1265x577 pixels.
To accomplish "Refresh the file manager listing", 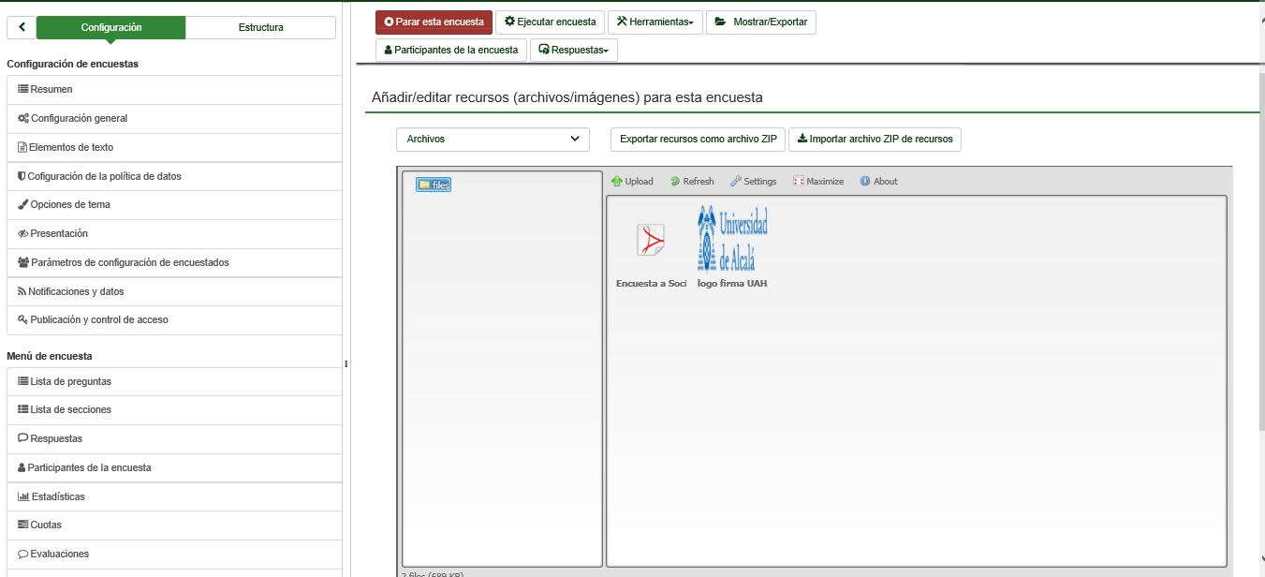I will tap(692, 182).
